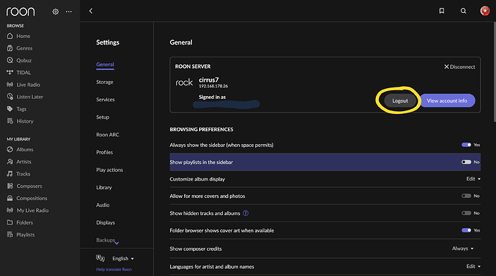496x276 pixels.
Task: Toggle Show hidden tracks and albums switch
Action: (x=466, y=213)
